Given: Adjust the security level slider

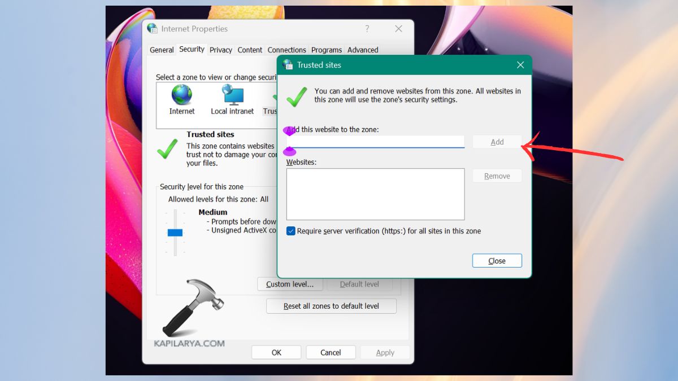Looking at the screenshot, I should click(175, 233).
